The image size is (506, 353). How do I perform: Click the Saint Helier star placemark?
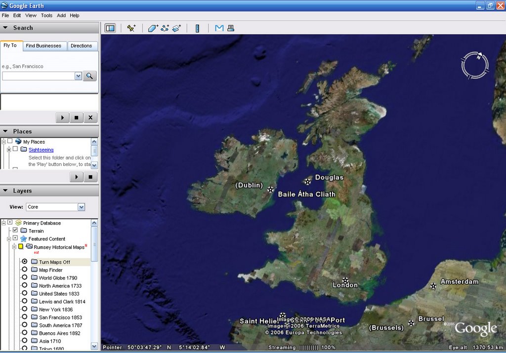click(x=283, y=315)
